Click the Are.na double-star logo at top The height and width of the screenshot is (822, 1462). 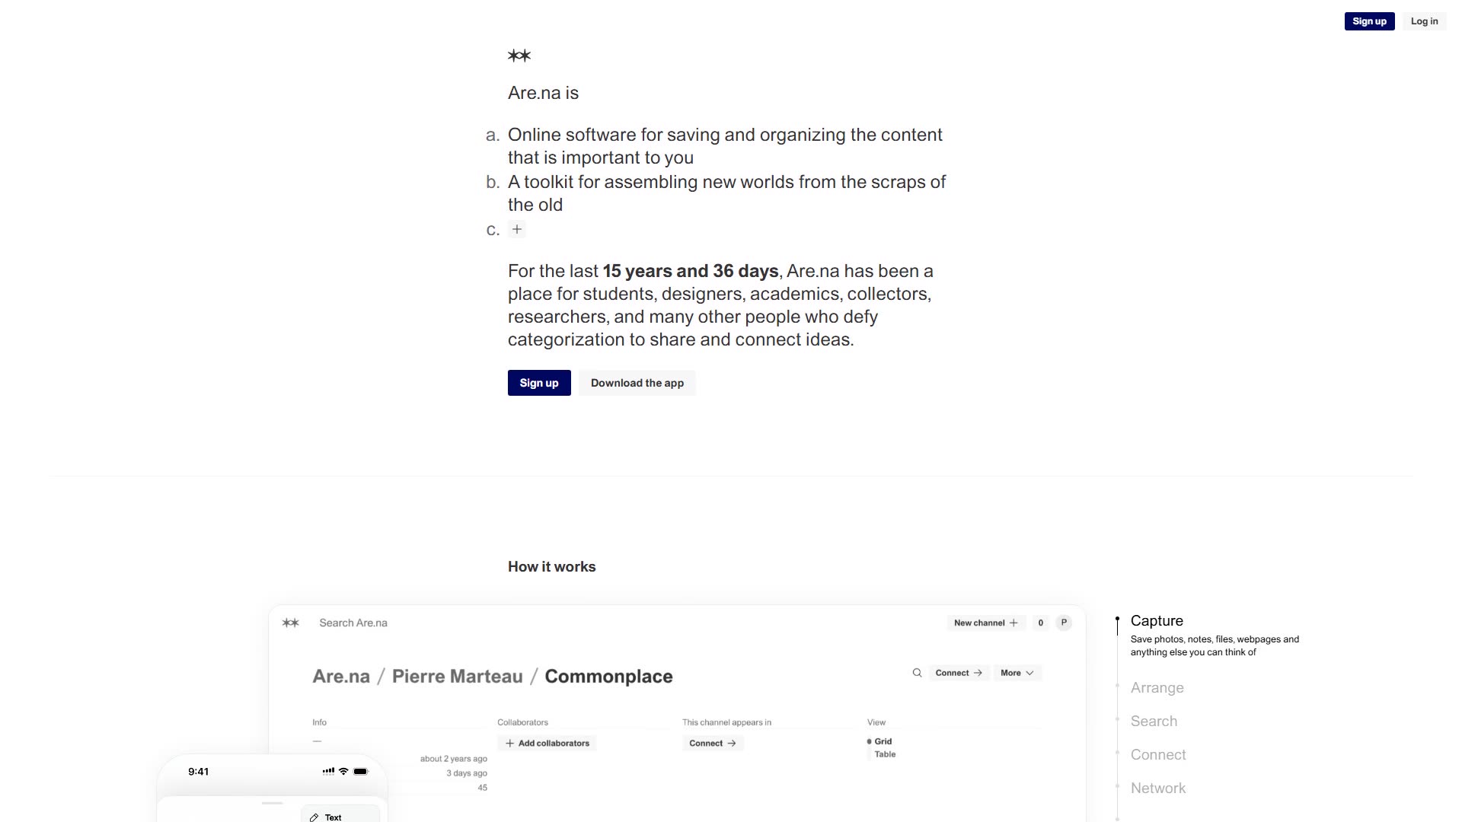click(x=519, y=56)
